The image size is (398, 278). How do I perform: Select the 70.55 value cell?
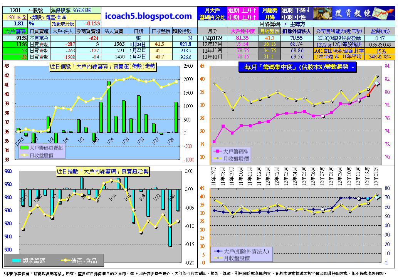click(x=296, y=38)
